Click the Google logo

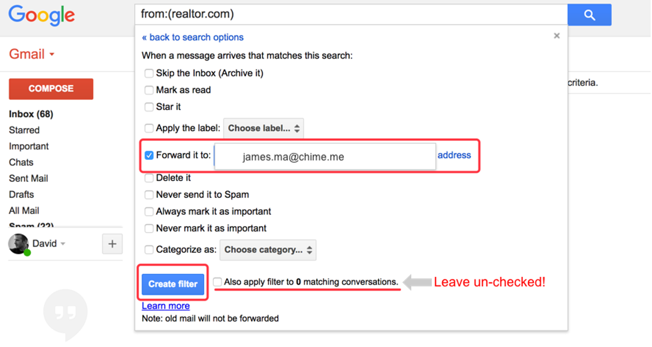[42, 16]
